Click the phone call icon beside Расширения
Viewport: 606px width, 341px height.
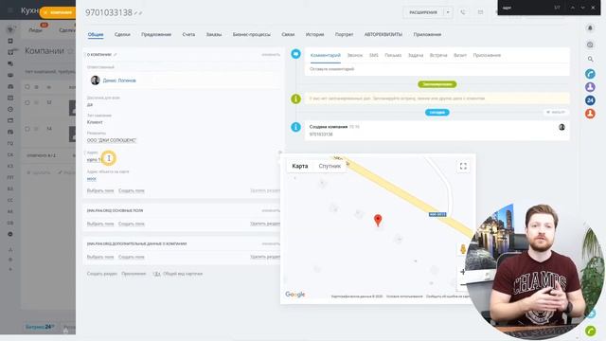(463, 12)
